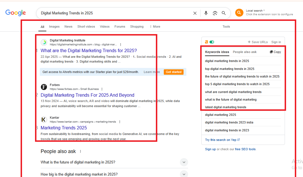
Task: Select keyword 'digital marketing 2025'
Action: pos(221,115)
